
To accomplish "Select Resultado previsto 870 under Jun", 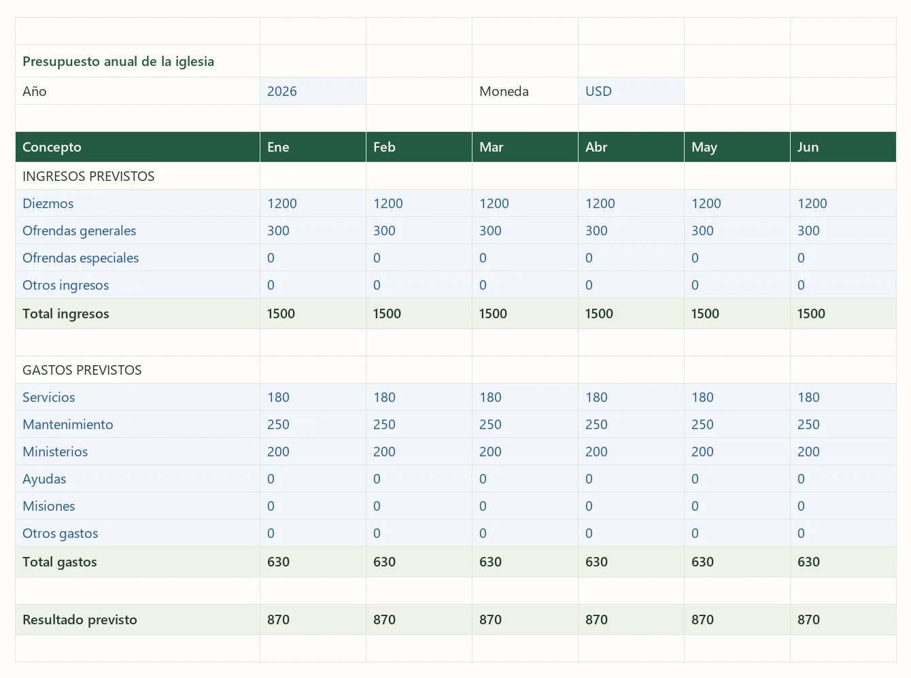I will [x=843, y=620].
